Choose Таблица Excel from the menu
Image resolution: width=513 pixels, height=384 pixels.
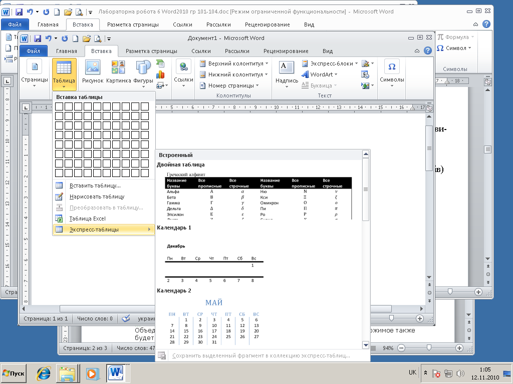[103, 218]
